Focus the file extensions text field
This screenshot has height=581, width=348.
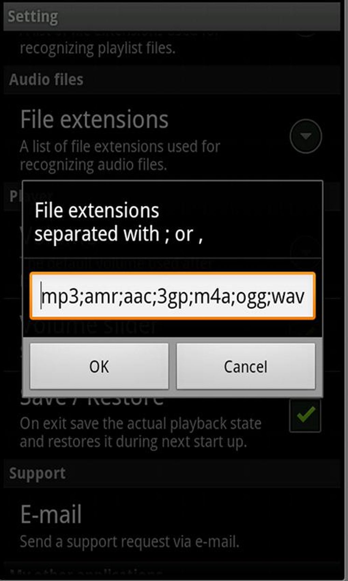[x=173, y=296]
